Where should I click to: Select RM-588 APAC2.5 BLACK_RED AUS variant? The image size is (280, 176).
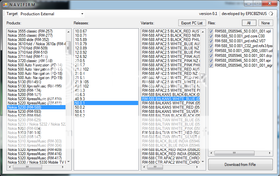171,31
